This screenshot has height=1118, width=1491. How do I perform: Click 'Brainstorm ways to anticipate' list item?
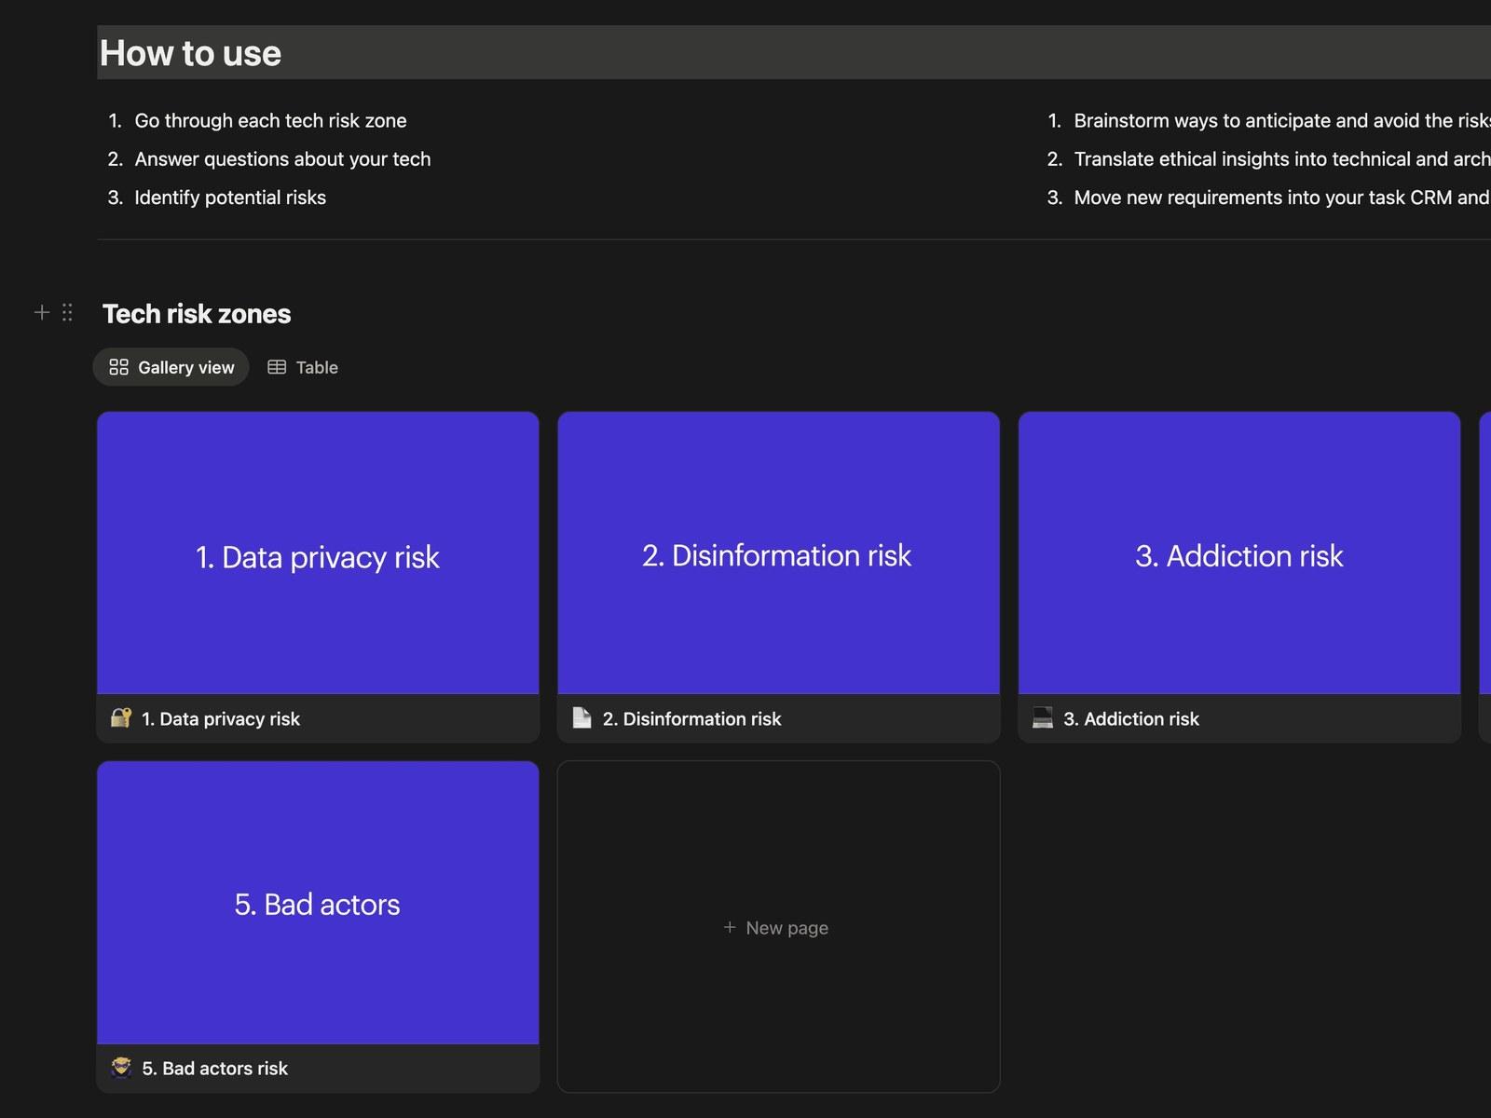pyautogui.click(x=1282, y=120)
